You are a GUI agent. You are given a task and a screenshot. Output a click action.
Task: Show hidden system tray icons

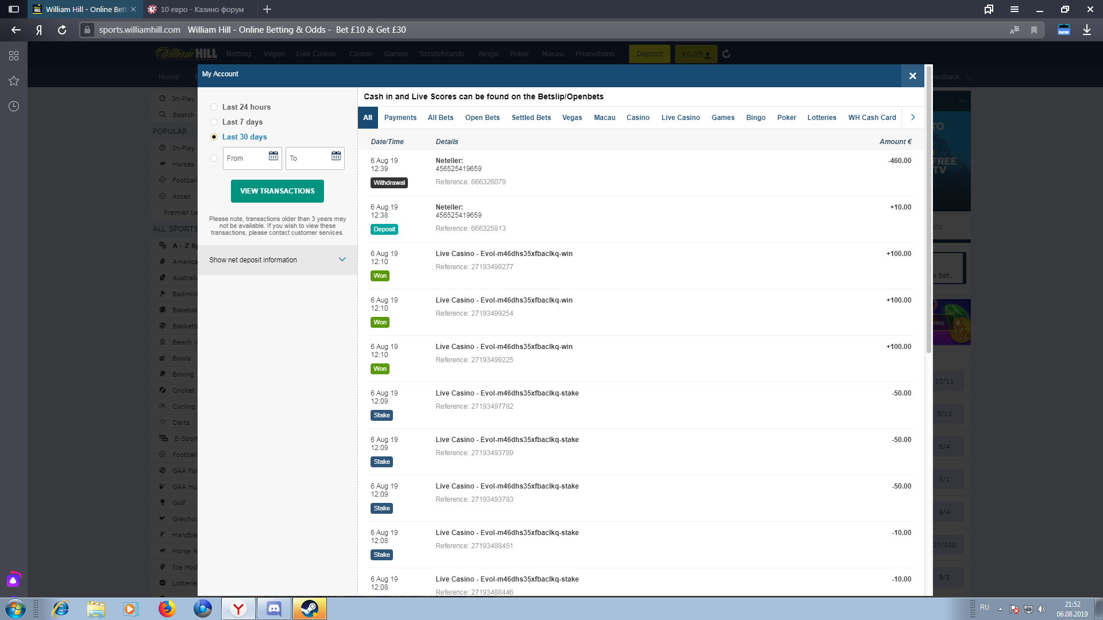[1000, 609]
